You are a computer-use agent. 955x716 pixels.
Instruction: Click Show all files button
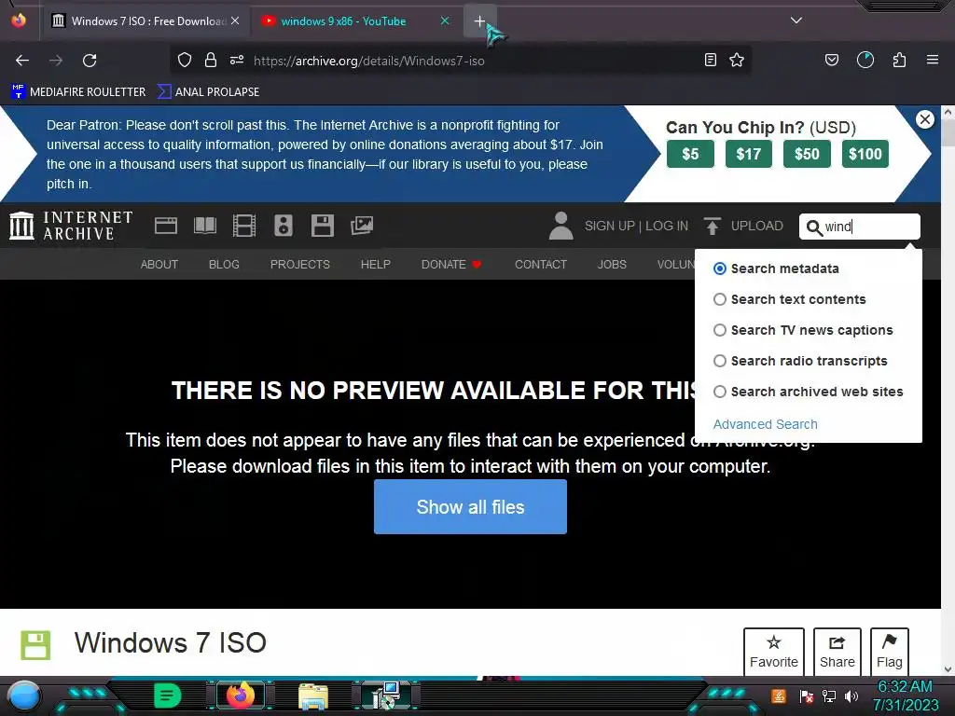pyautogui.click(x=470, y=506)
